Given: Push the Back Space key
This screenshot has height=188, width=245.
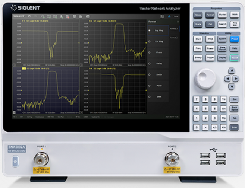Looking at the screenshot, I should (x=234, y=109).
